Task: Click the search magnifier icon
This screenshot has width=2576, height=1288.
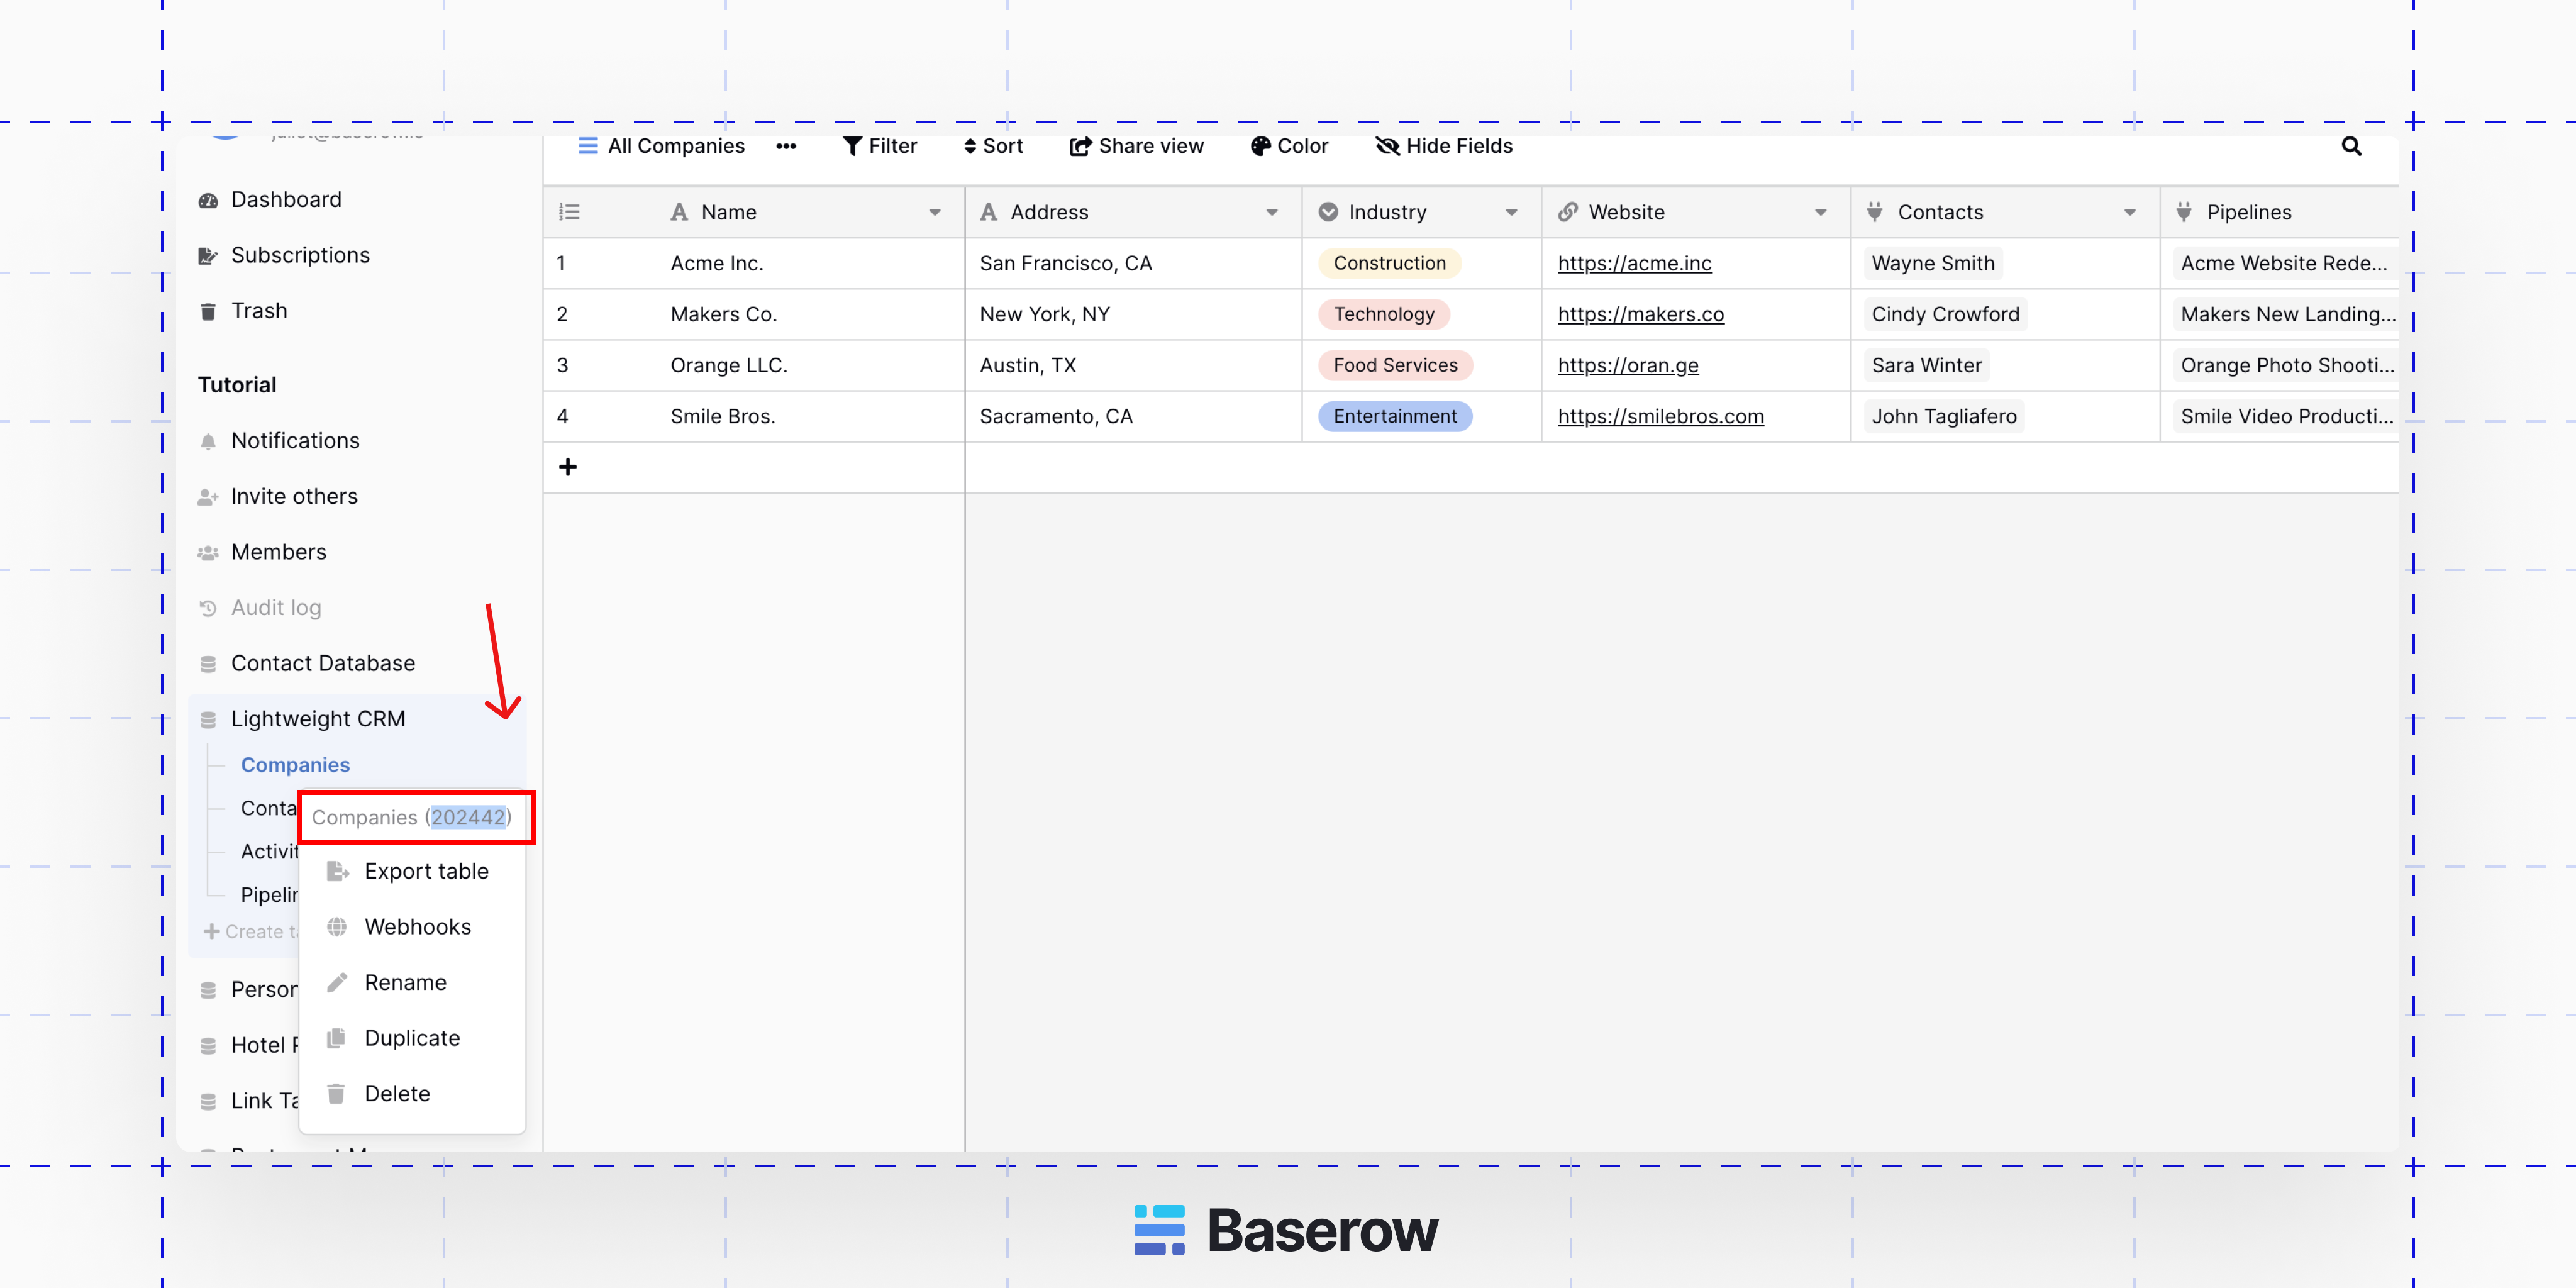Action: point(2351,147)
